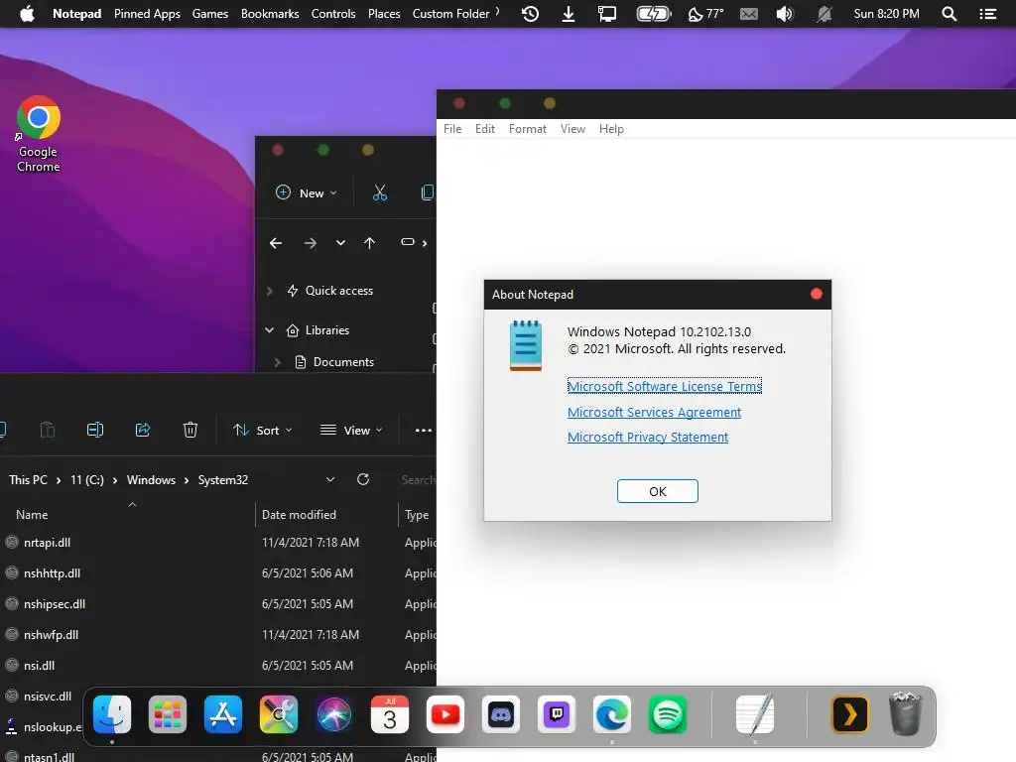Open Notepad's Format menu
Viewport: 1016px width, 762px height.
tap(528, 129)
